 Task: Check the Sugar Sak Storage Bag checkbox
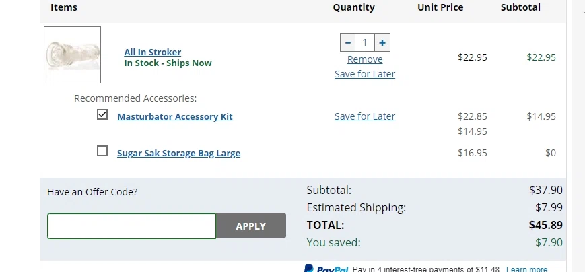[x=102, y=151]
